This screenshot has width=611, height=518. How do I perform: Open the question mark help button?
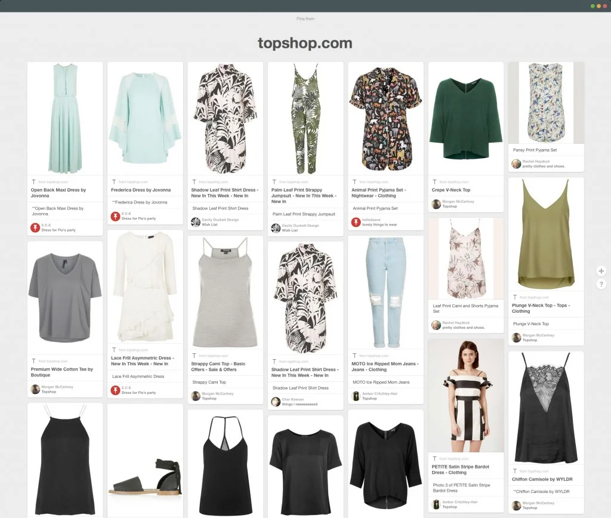coord(601,284)
